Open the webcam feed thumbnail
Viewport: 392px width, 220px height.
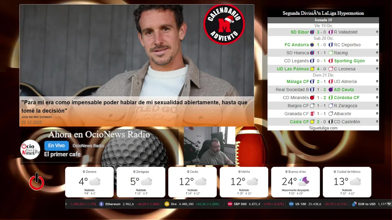click(x=209, y=146)
